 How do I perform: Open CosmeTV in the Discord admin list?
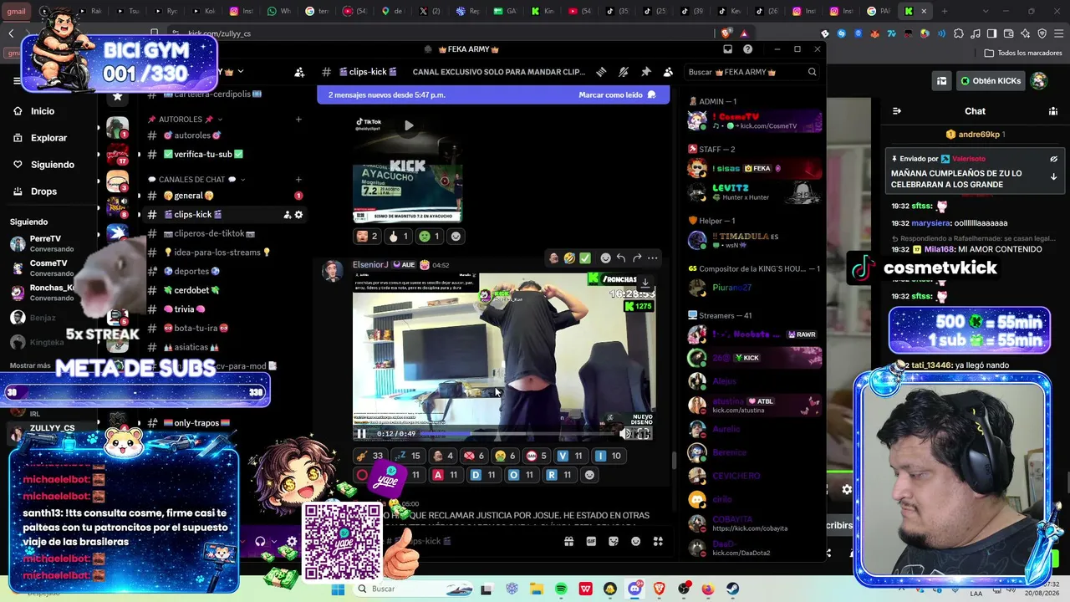click(755, 120)
